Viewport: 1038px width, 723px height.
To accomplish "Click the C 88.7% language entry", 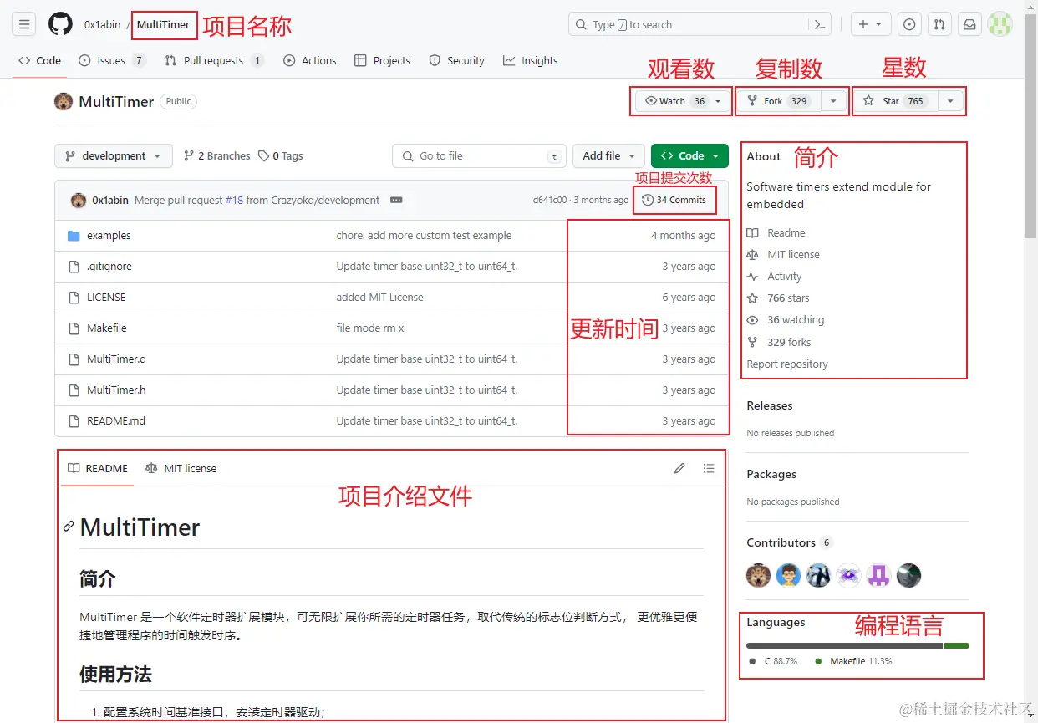I will click(774, 661).
